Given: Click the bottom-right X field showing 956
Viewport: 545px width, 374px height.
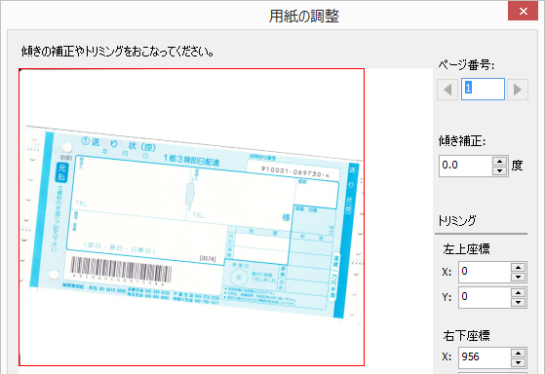Looking at the screenshot, I should 485,357.
